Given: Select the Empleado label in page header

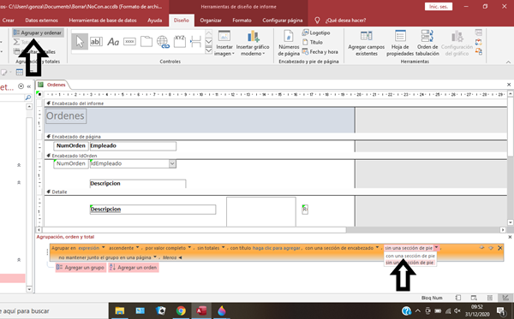Looking at the screenshot, I should (x=133, y=146).
